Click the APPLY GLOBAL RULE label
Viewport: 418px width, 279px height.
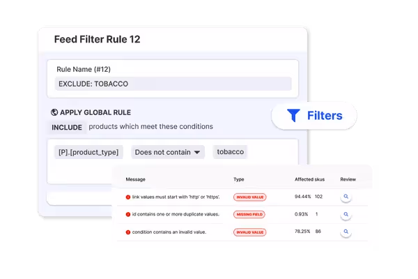(x=95, y=112)
